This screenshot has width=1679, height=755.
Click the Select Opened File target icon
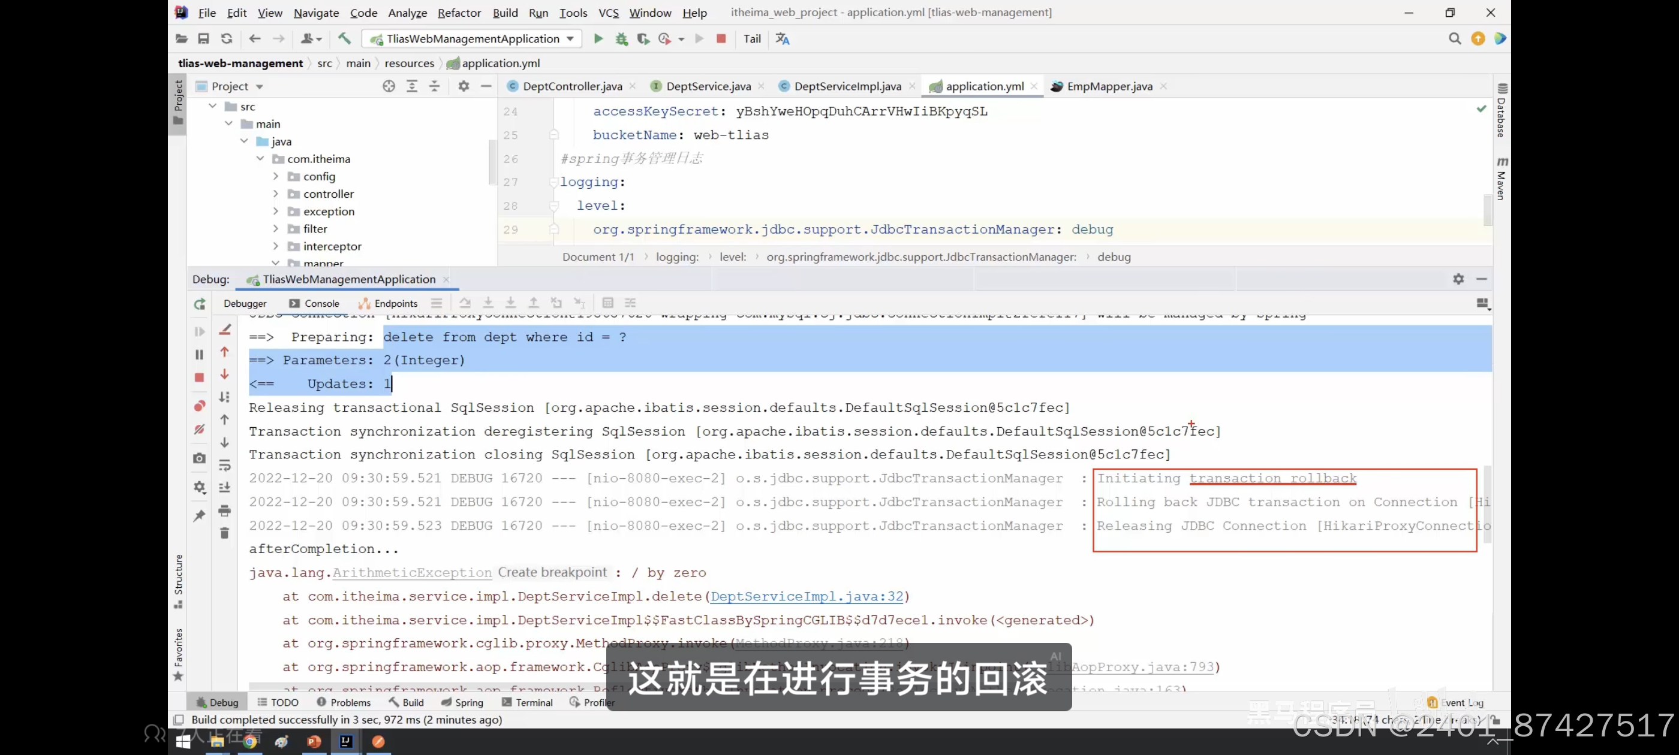[x=389, y=86]
